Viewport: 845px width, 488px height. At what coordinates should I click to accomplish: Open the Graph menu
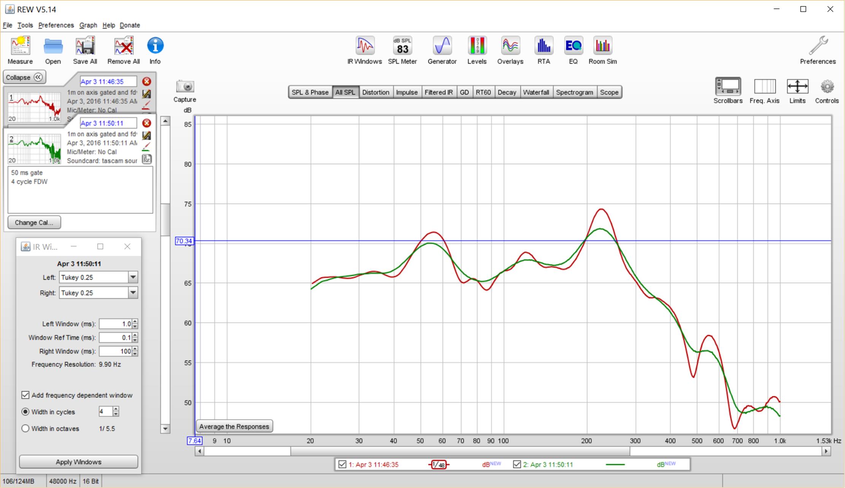(88, 25)
